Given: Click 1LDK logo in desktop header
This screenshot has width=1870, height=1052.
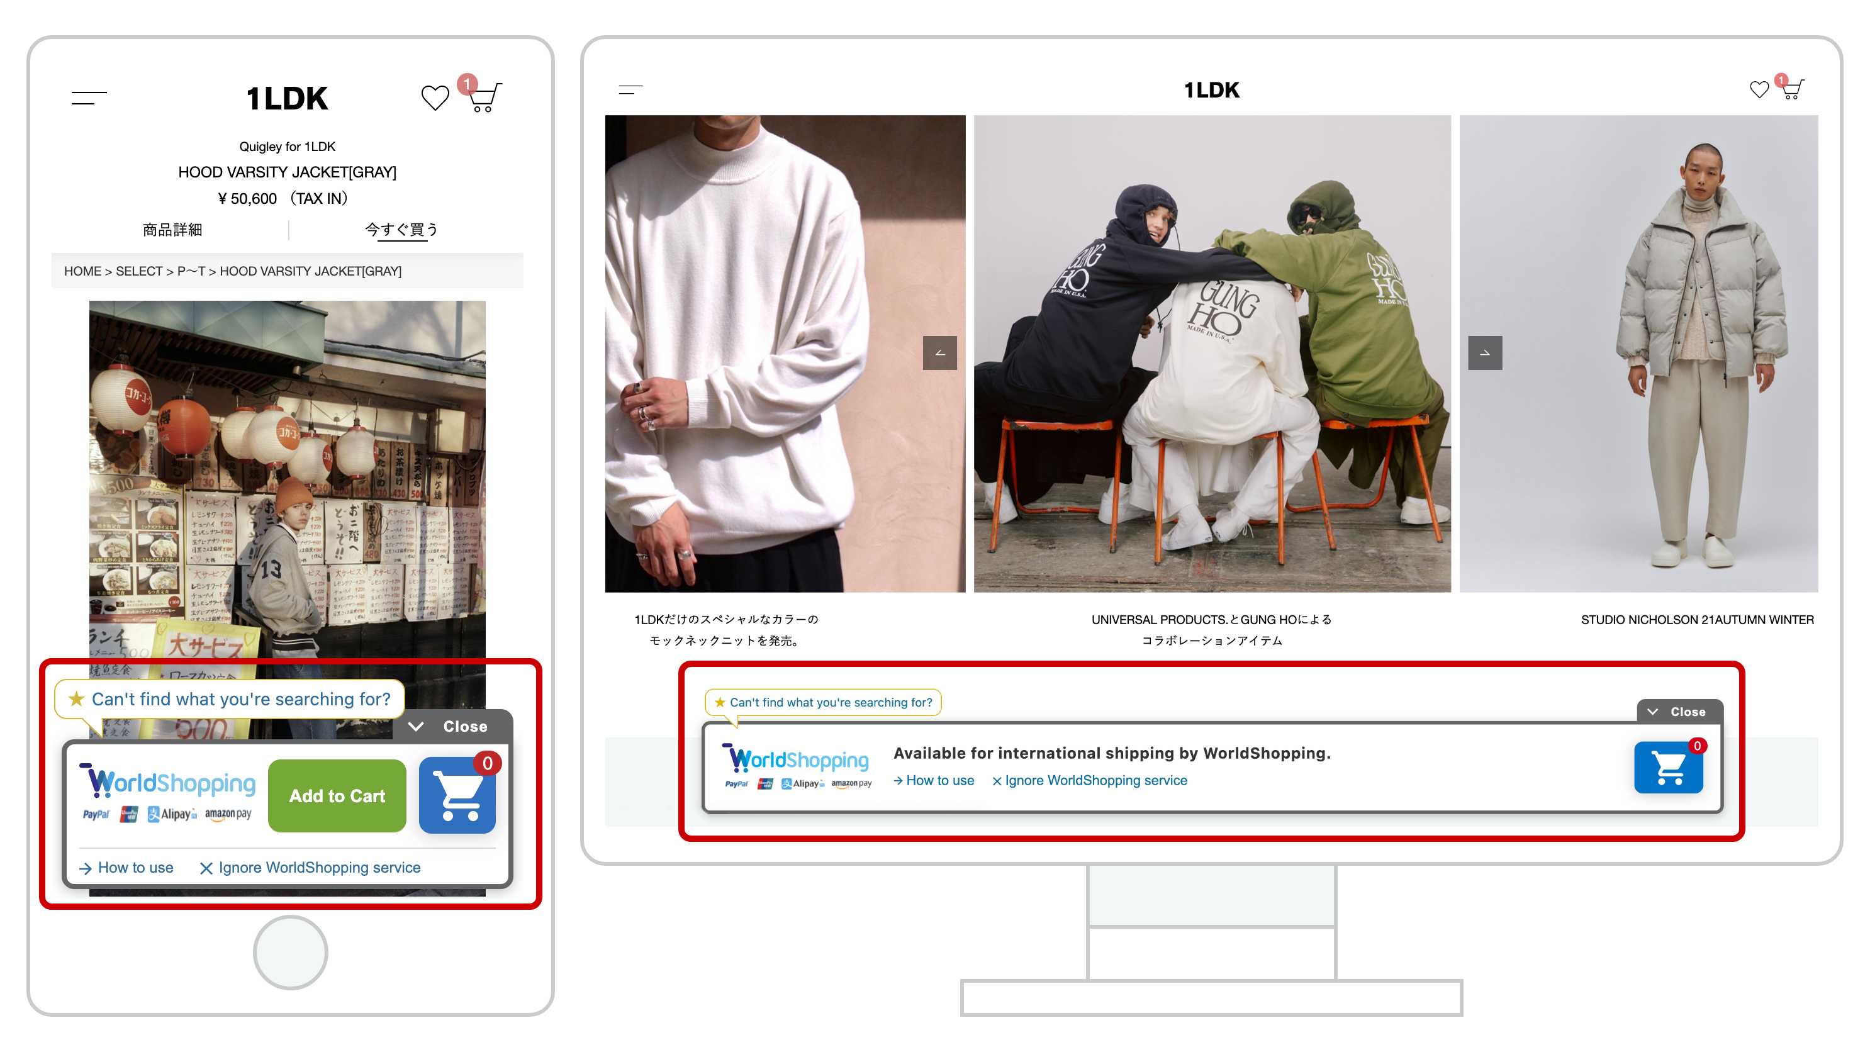Looking at the screenshot, I should 1212,90.
